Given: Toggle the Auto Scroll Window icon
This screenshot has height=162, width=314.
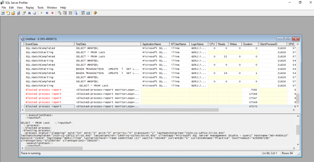Looking at the screenshot, I should (76, 13).
